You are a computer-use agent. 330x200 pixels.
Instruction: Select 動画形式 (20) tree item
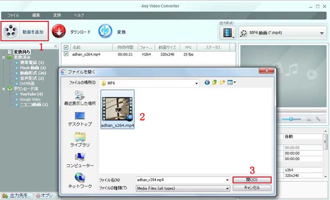click(33, 73)
